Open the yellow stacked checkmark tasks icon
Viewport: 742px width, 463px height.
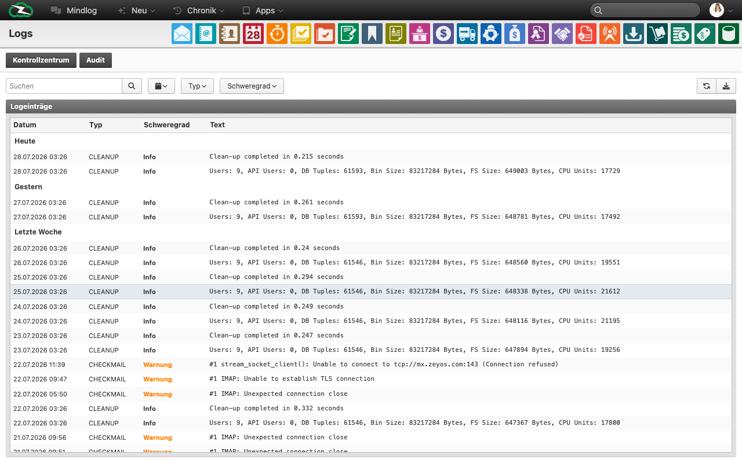point(301,34)
